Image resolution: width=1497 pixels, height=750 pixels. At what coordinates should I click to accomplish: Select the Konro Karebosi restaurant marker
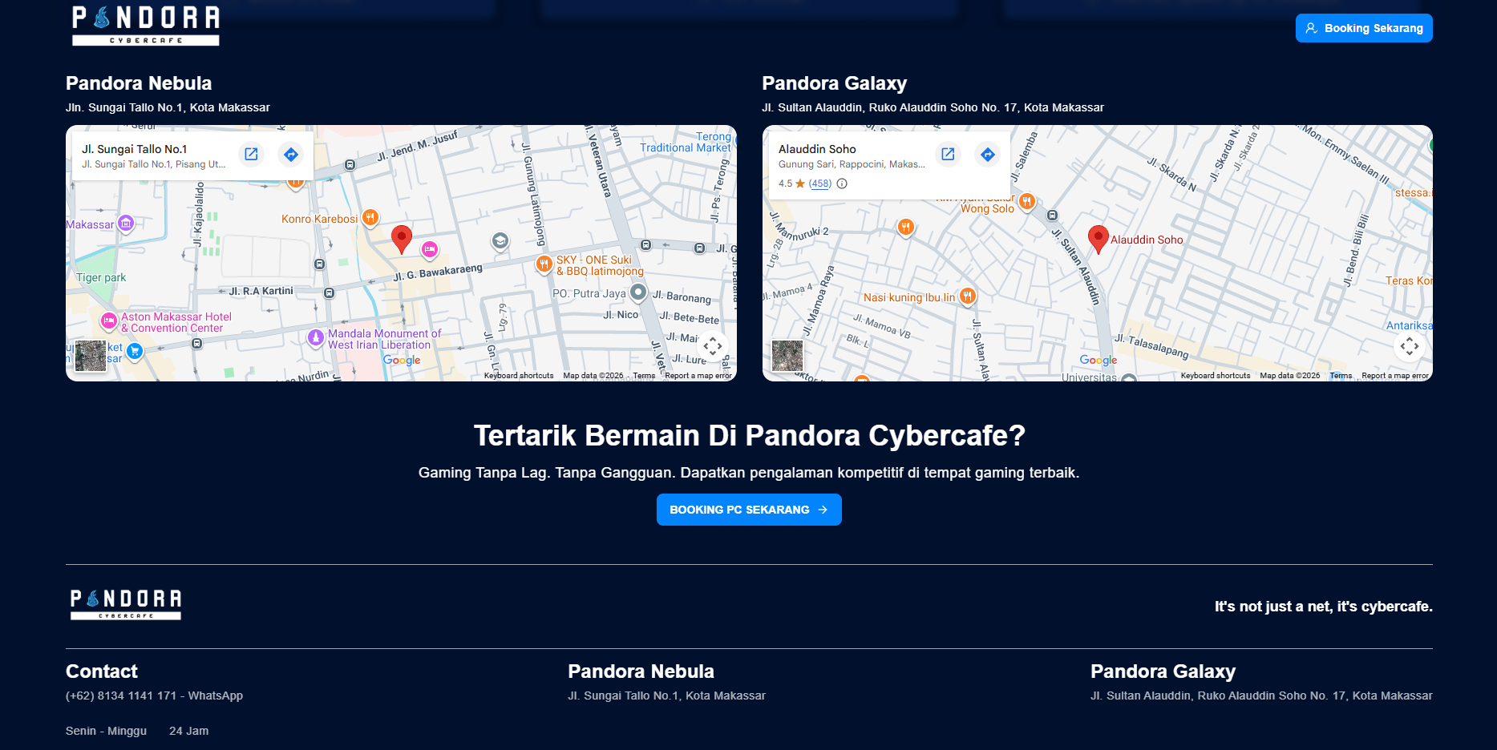tap(370, 217)
